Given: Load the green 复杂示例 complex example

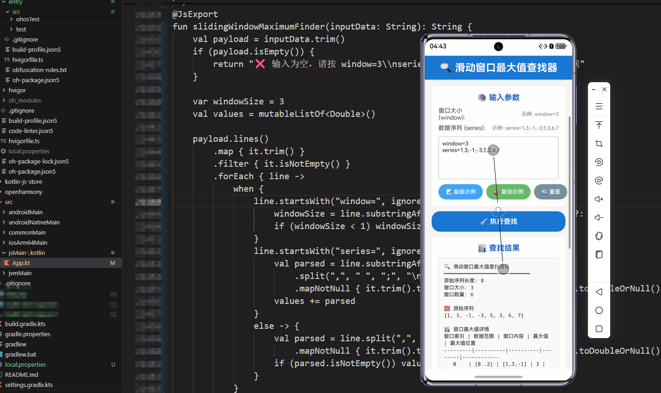Looking at the screenshot, I should pyautogui.click(x=508, y=192).
